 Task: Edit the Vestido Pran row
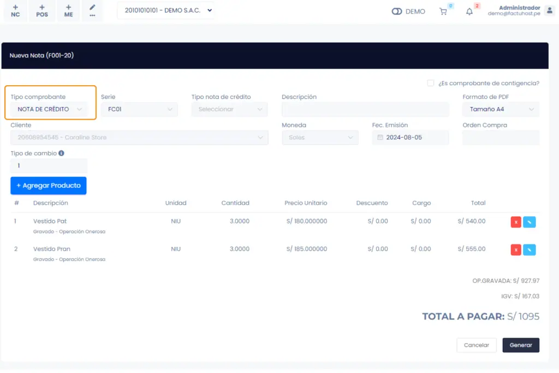530,250
